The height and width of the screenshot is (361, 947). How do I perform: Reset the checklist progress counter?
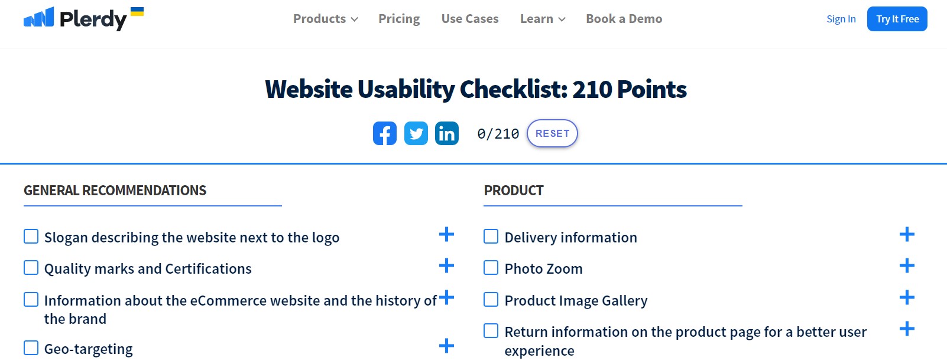552,133
